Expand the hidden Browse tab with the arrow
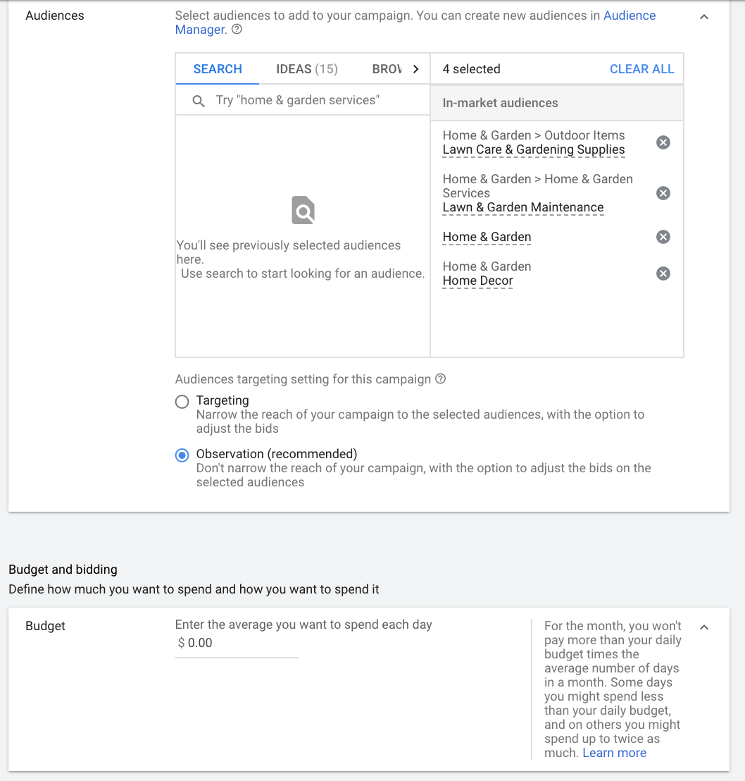Screen dimensions: 745x781 (x=417, y=69)
